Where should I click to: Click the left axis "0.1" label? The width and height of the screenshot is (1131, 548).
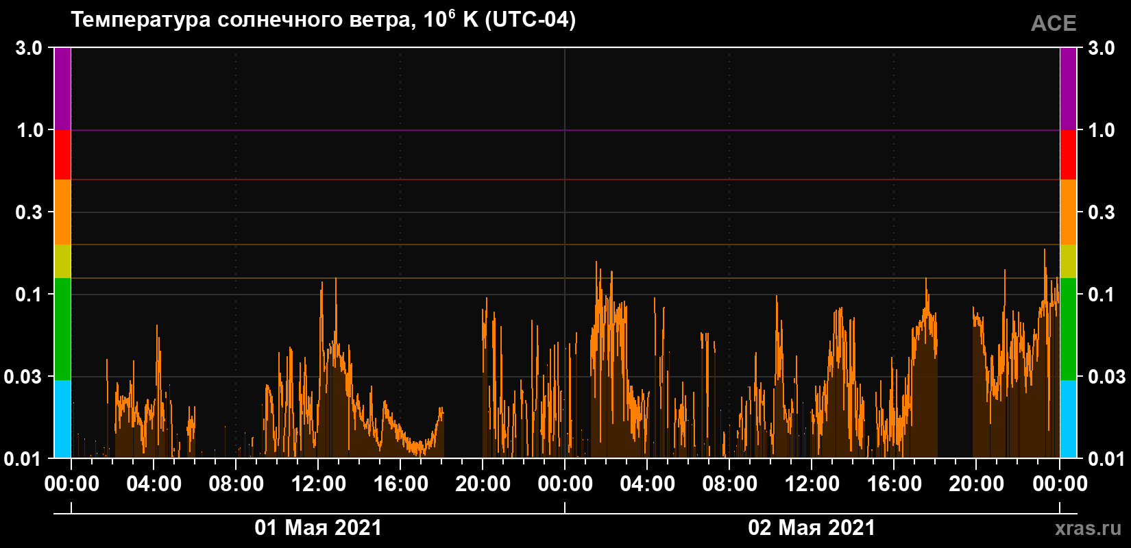[29, 295]
